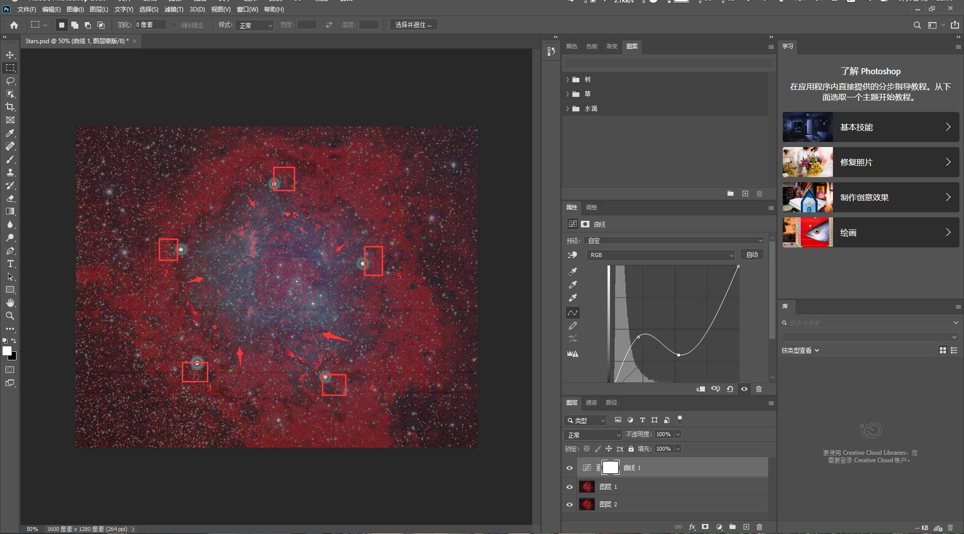Screen dimensions: 964x534
Task: Add layer style fx icon
Action: pyautogui.click(x=692, y=527)
